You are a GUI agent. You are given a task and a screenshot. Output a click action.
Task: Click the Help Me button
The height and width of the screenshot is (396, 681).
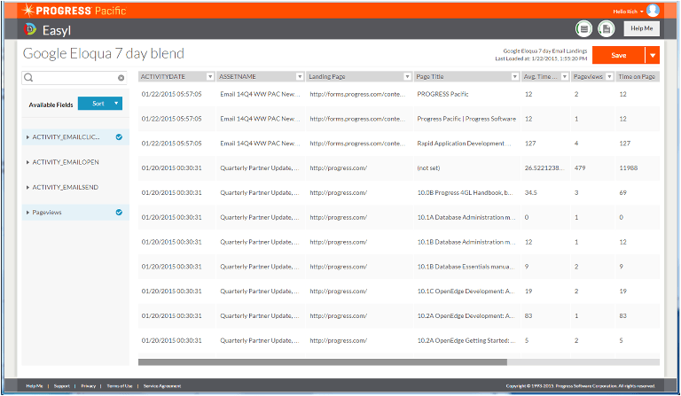[640, 29]
